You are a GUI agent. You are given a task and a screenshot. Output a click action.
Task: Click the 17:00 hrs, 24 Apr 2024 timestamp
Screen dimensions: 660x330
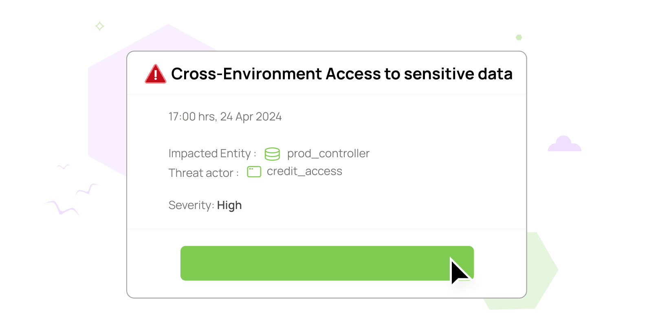coord(225,117)
